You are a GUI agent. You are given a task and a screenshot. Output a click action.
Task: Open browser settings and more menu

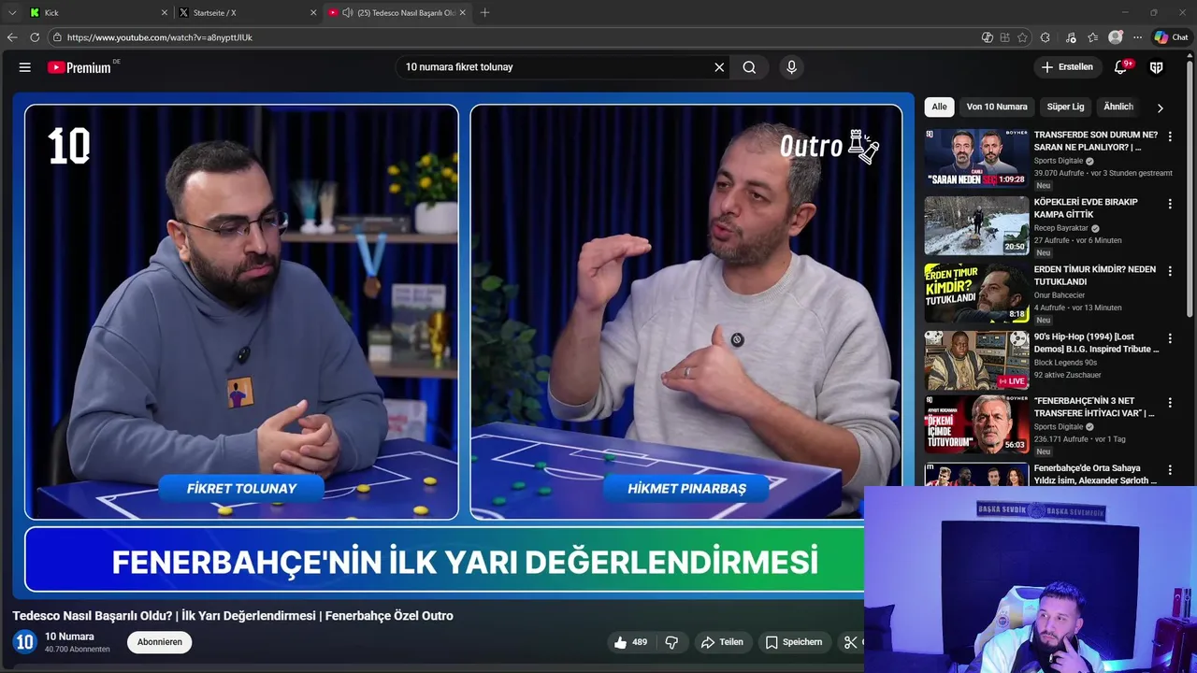(1137, 37)
